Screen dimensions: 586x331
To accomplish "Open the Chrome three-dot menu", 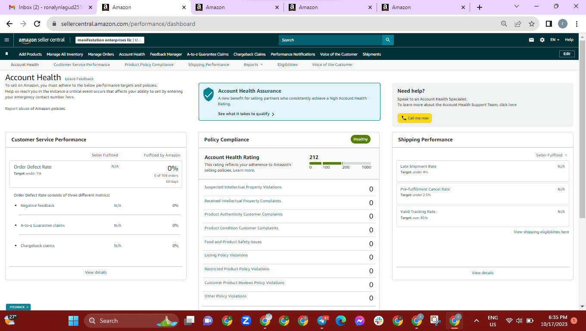I will tap(577, 24).
